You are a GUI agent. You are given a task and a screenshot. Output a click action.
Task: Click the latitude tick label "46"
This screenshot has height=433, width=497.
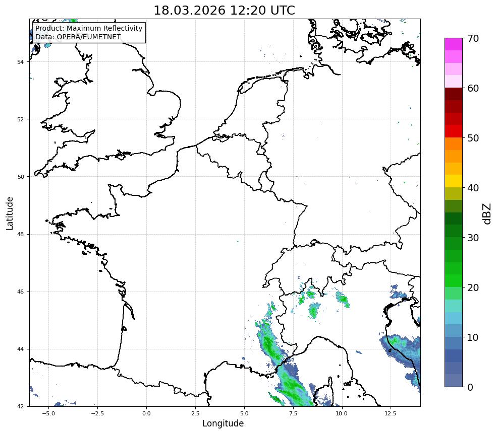tap(20, 292)
